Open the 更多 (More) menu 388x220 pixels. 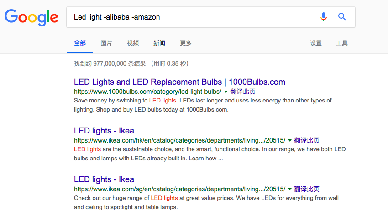point(186,43)
